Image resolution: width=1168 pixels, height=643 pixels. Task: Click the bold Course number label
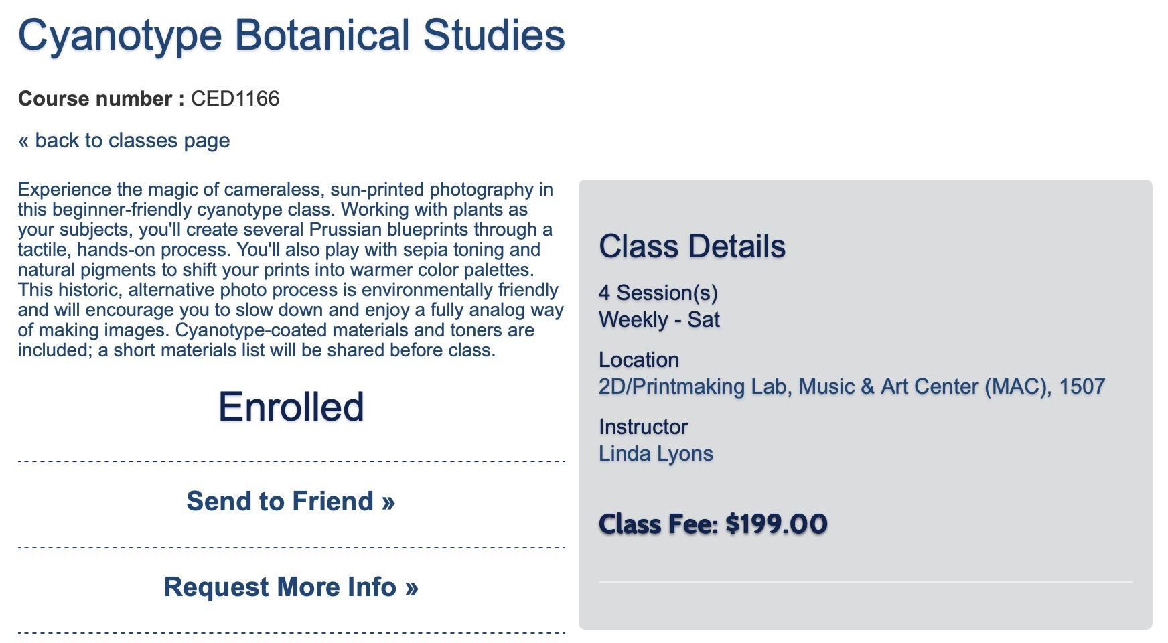(101, 99)
